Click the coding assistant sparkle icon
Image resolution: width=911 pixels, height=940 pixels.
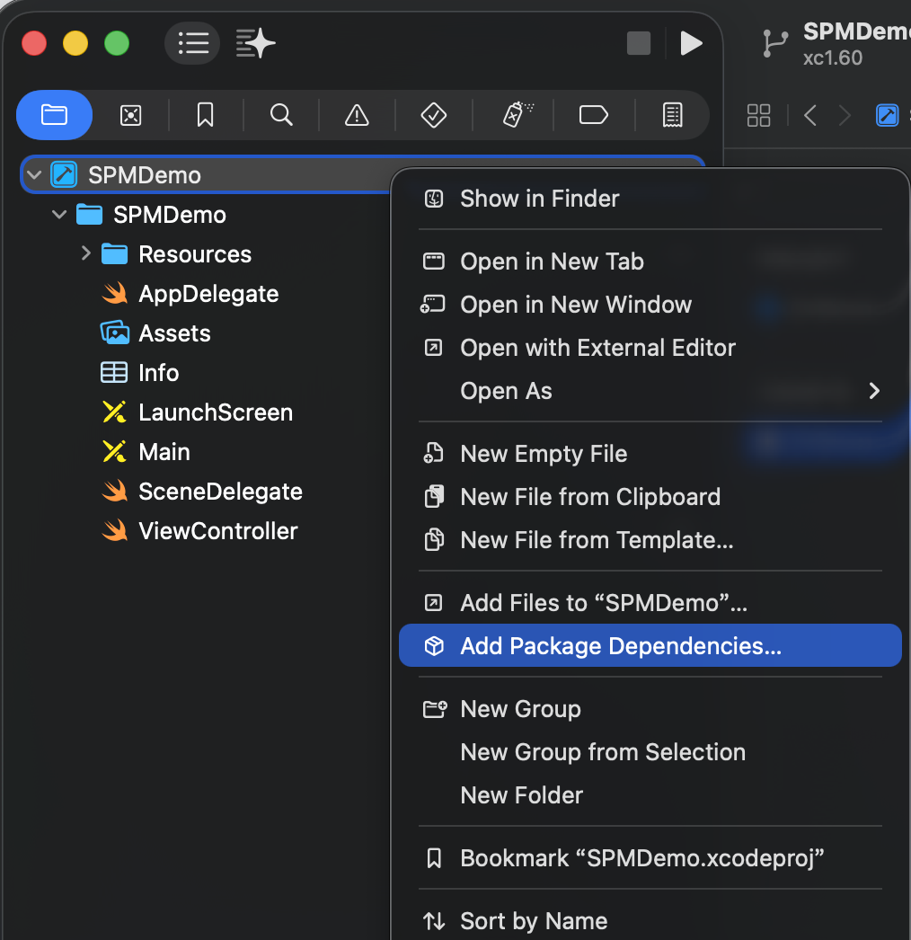(255, 42)
